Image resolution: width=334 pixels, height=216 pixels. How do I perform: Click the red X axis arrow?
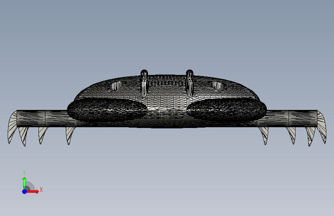pos(32,191)
